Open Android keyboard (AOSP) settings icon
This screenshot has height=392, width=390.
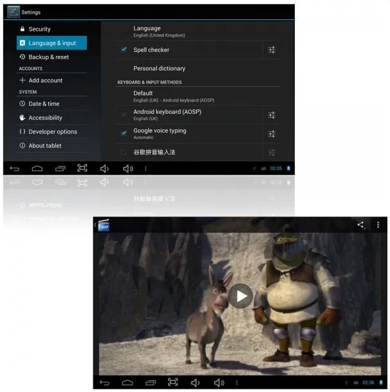tap(272, 115)
